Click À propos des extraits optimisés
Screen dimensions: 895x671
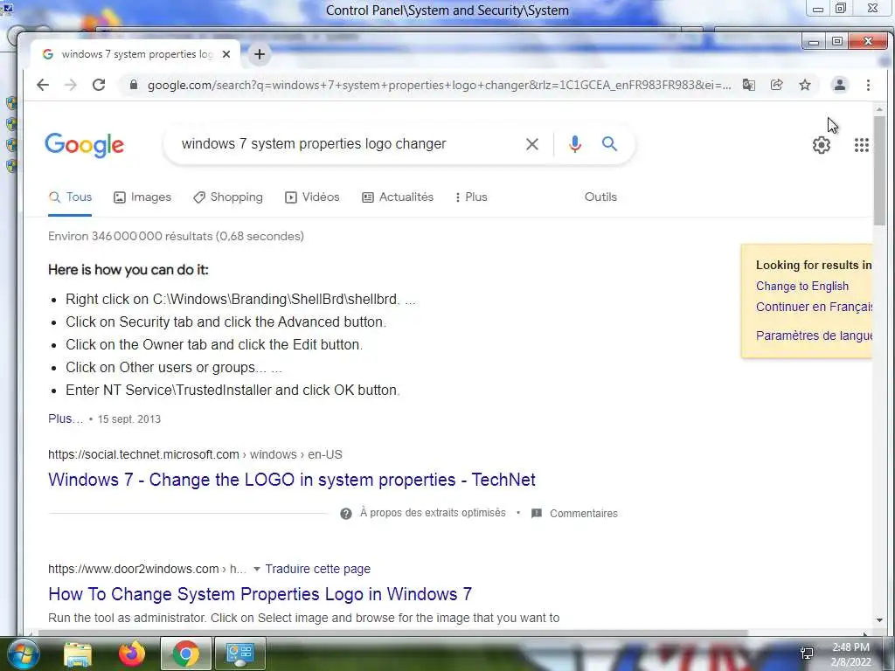pos(433,513)
